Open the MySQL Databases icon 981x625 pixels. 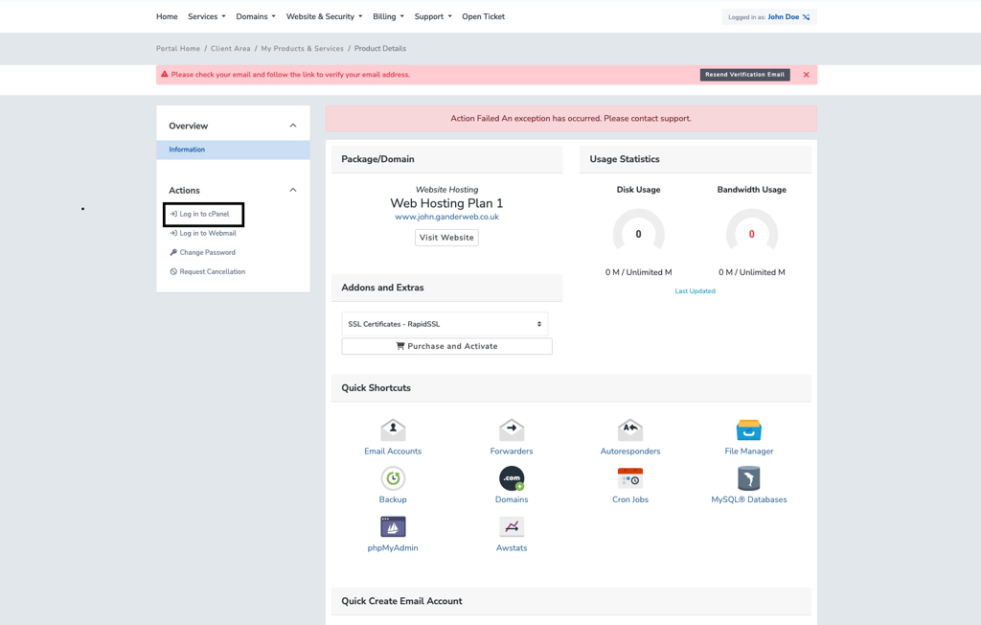749,478
